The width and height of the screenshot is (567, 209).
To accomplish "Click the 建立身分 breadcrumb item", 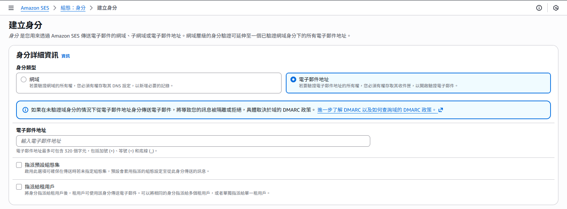I will tap(107, 8).
